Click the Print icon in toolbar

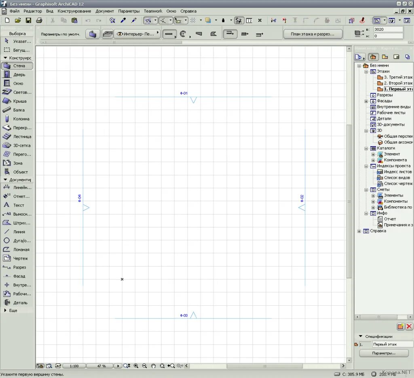[x=39, y=20]
